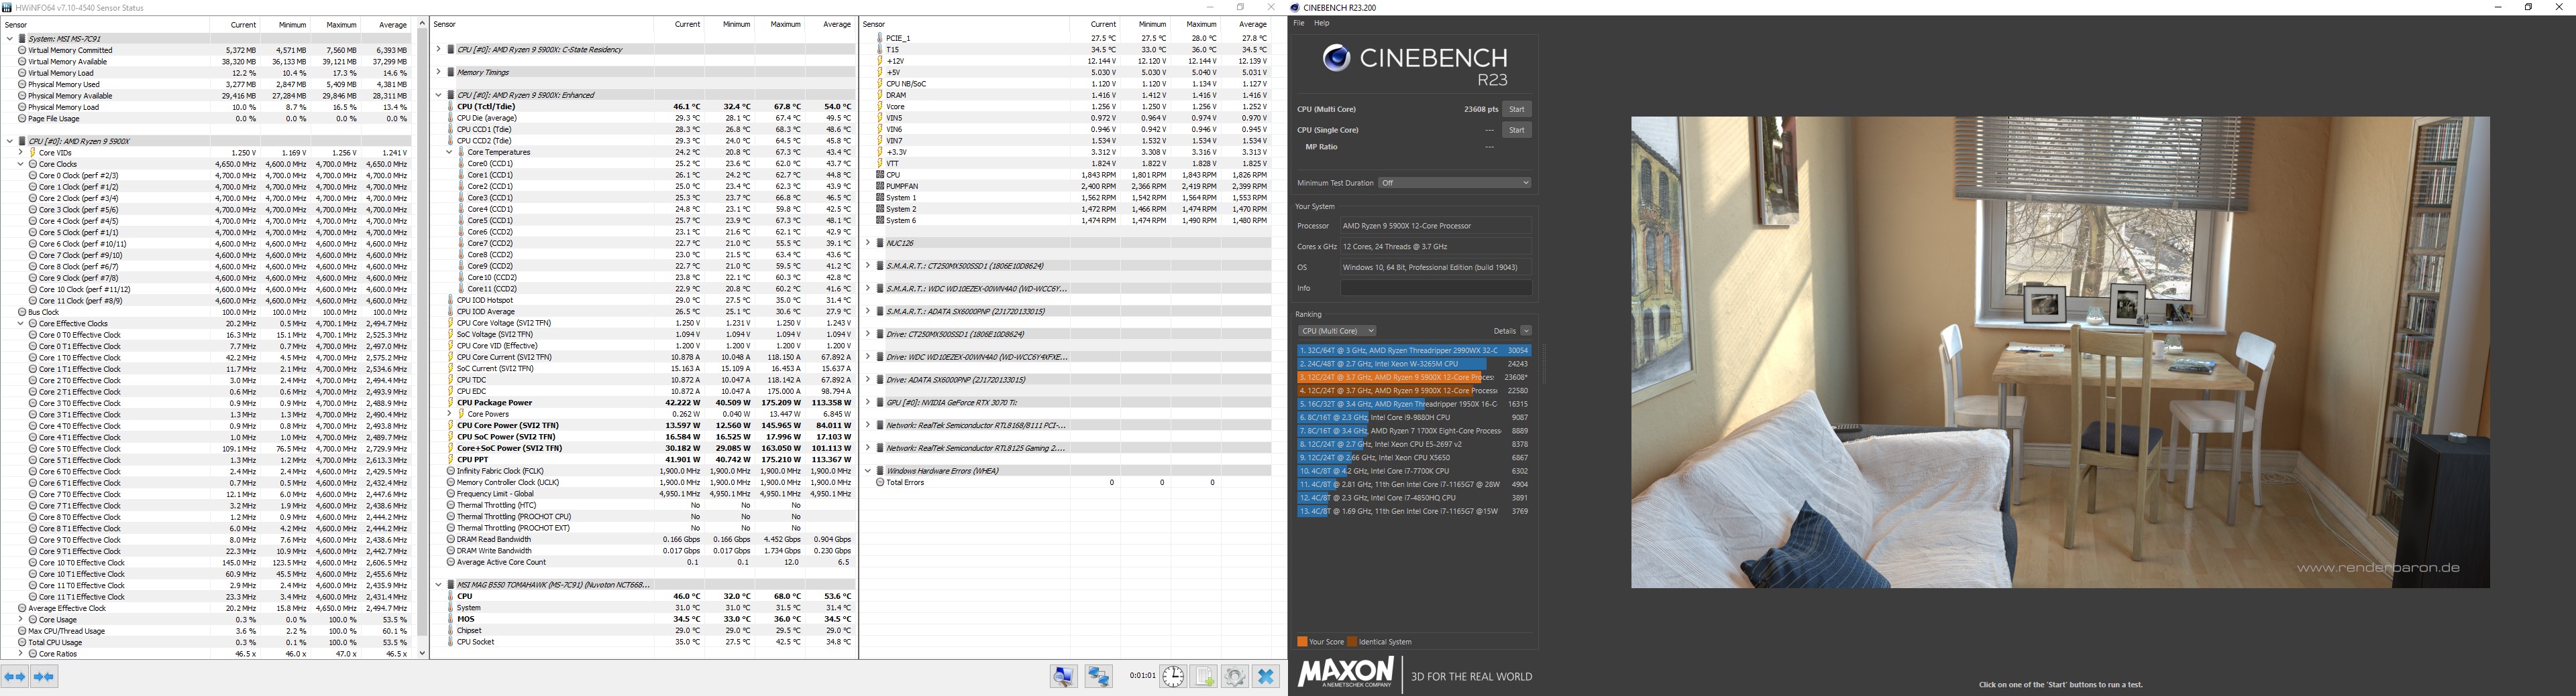This screenshot has width=2576, height=696.
Task: Collapse the Core Clocks tree node
Action: [21, 163]
